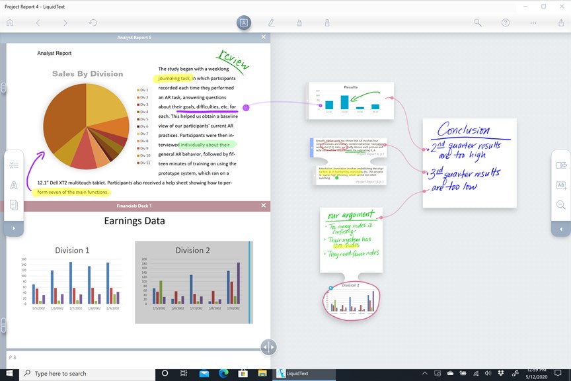Open the notification action center
571x381 pixels.
click(558, 373)
